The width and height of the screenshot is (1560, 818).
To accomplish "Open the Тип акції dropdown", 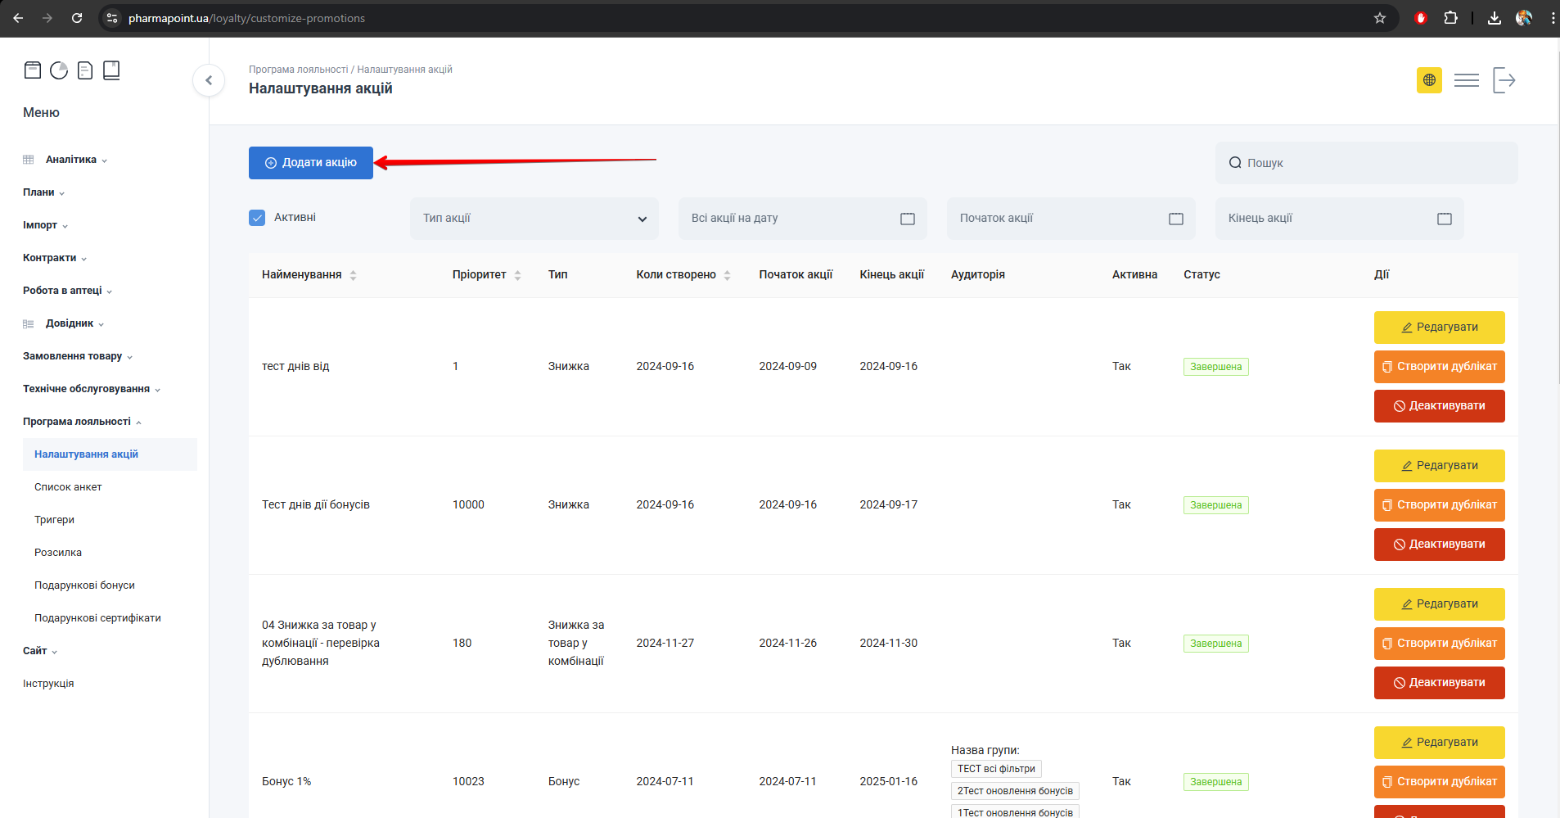I will pos(534,219).
